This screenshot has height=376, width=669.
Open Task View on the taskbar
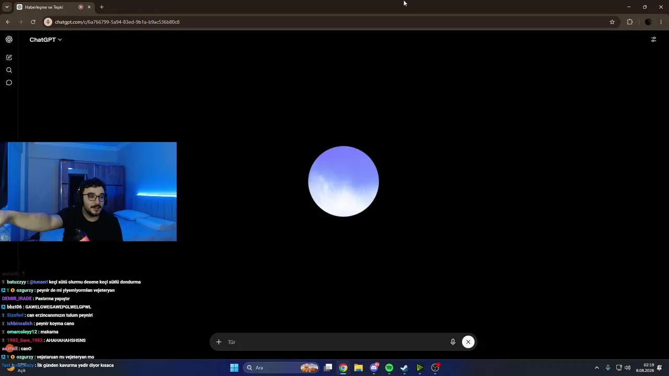(328, 368)
